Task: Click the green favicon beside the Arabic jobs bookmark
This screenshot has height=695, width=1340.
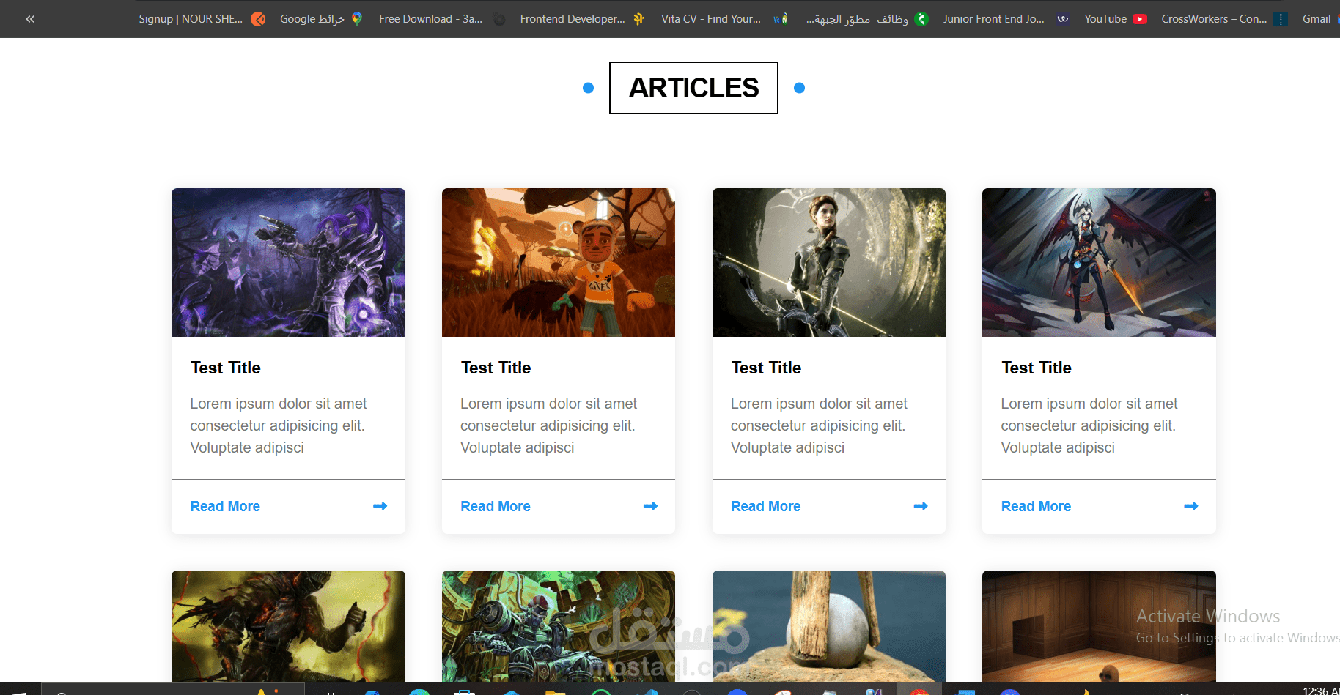Action: tap(922, 19)
